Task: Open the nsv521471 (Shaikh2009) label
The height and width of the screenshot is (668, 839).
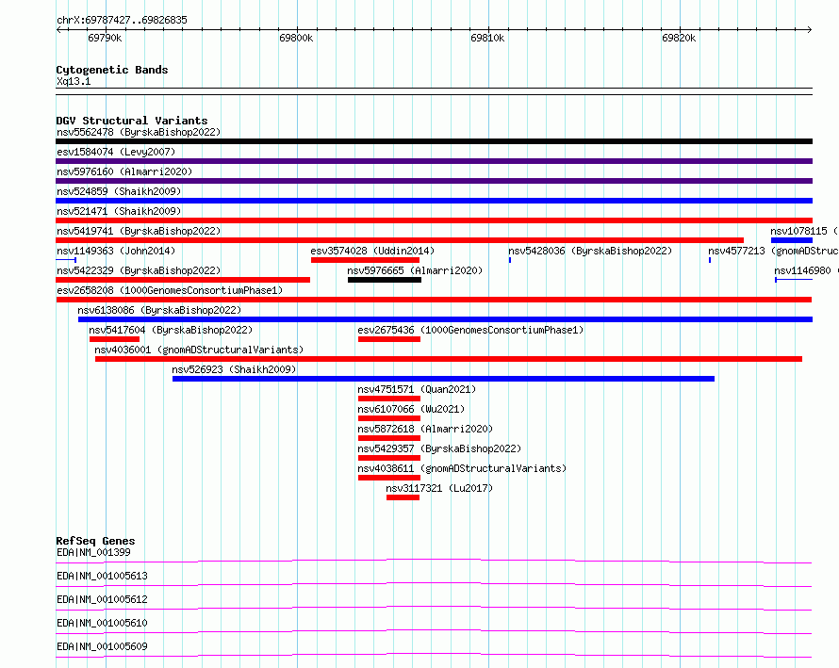Action: 119,211
